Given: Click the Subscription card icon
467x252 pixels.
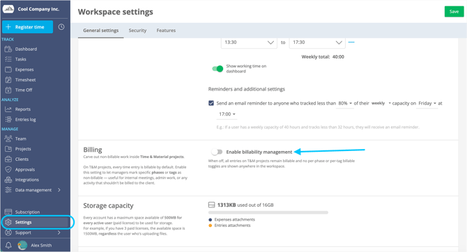Looking at the screenshot, I should coord(8,212).
